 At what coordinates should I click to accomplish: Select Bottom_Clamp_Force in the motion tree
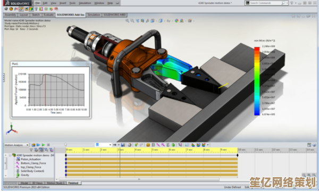pyautogui.click(x=33, y=163)
